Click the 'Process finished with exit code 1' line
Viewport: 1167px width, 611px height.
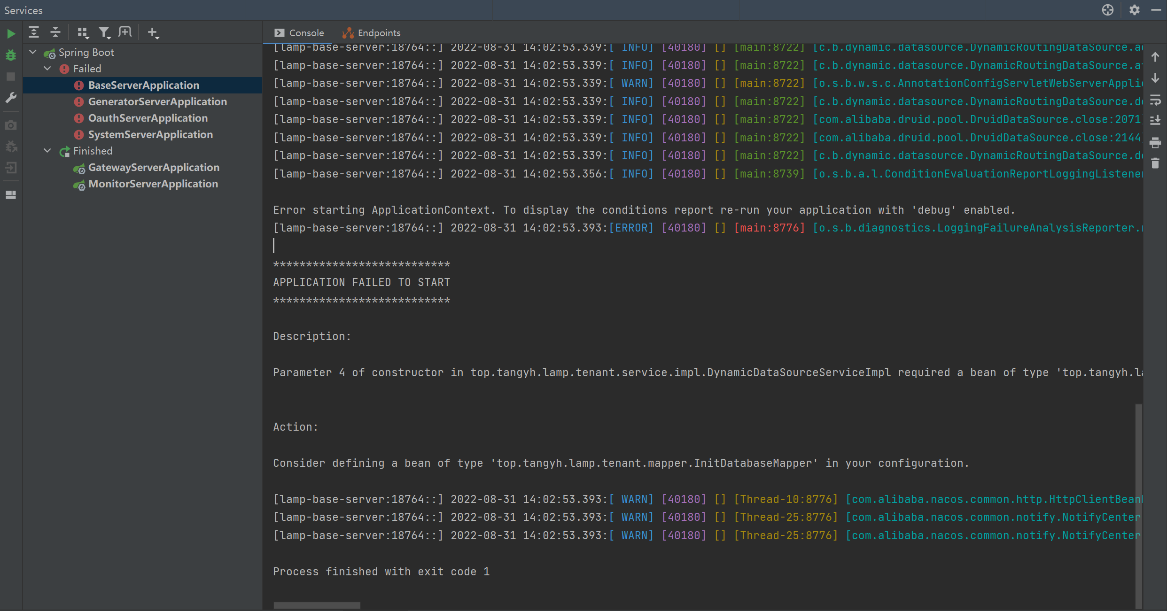coord(381,572)
